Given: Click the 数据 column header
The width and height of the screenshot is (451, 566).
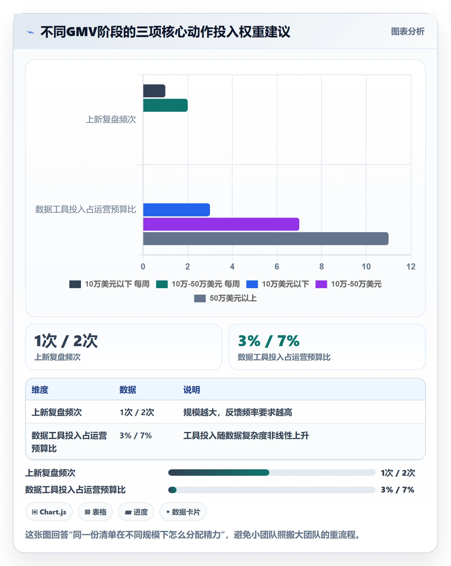Looking at the screenshot, I should (x=128, y=390).
